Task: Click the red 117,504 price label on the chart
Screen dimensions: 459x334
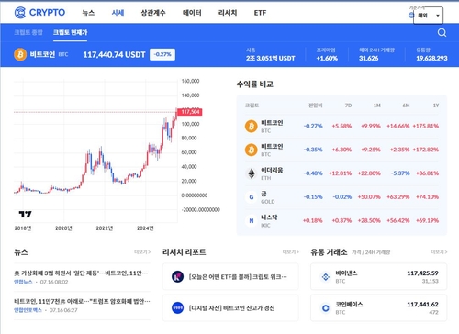Action: coord(189,112)
